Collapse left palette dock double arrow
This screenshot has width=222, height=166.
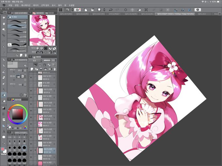pos(1,9)
